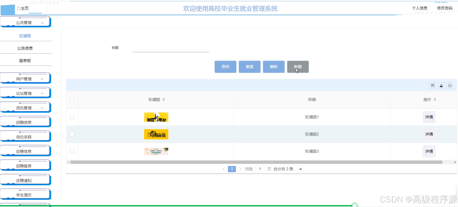Open 个人信息 in the top bar
Screen dimensions: 458x207
pos(420,8)
